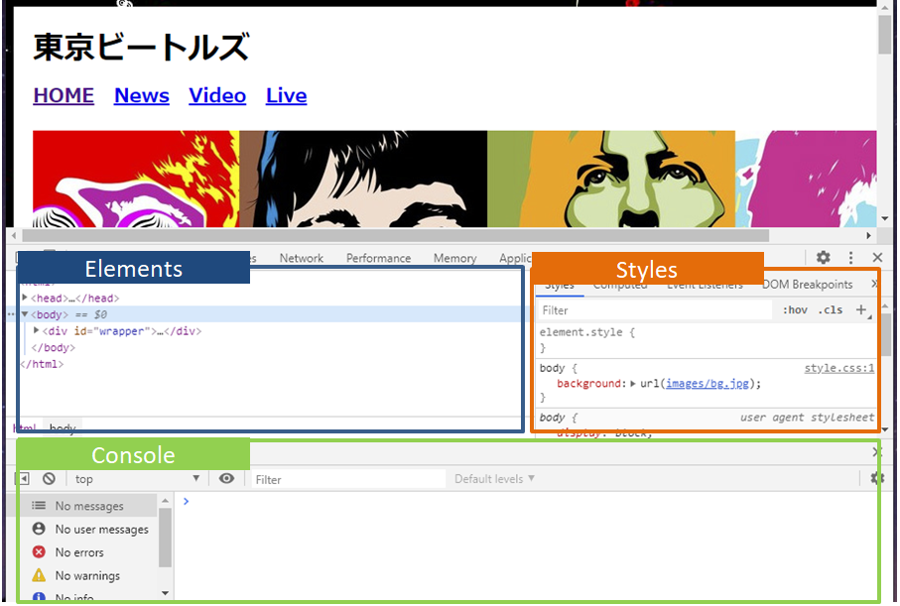Switch to the Performance tab
900x606 pixels.
(378, 258)
